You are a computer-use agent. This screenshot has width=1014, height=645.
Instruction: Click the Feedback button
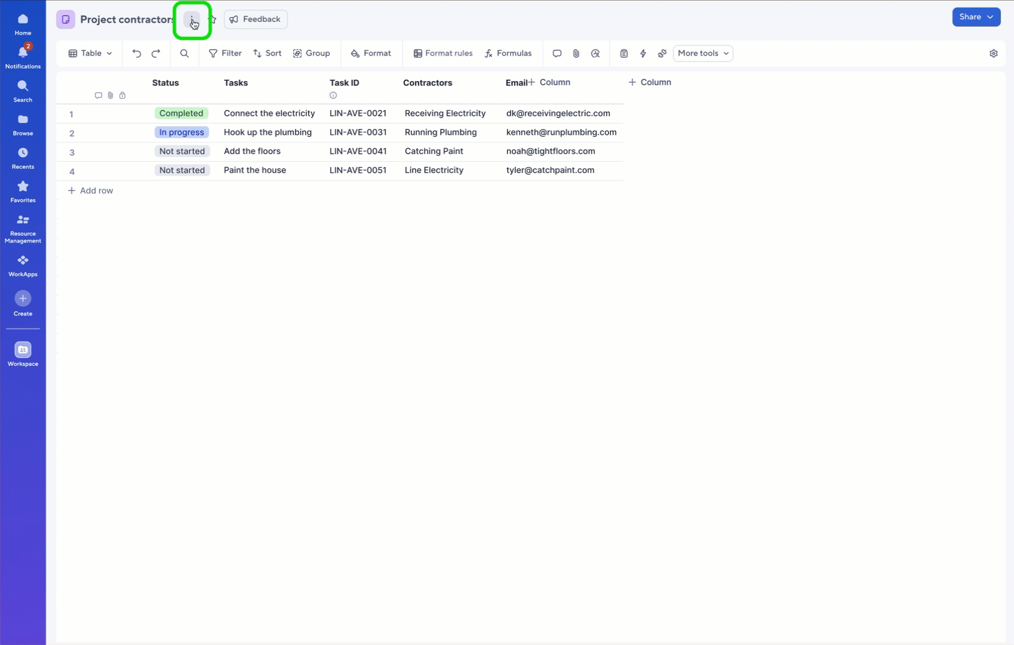click(256, 20)
